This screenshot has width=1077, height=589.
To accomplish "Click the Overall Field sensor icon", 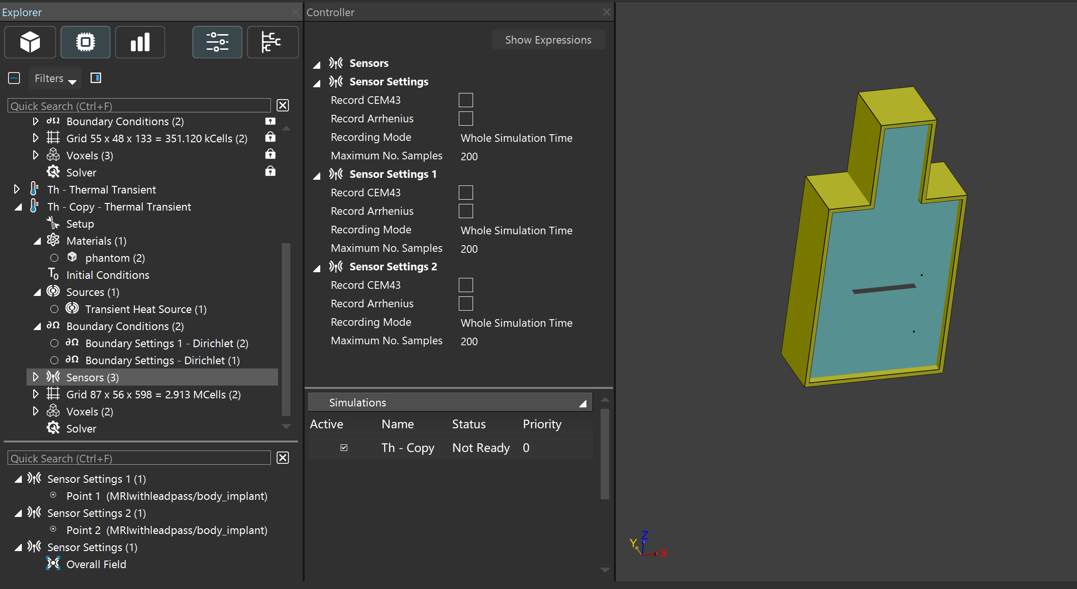I will click(x=53, y=563).
